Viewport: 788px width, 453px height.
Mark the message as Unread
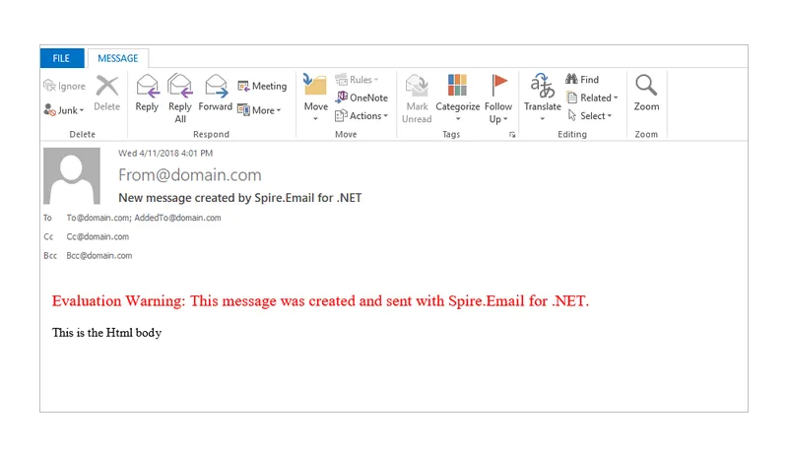coord(417,98)
